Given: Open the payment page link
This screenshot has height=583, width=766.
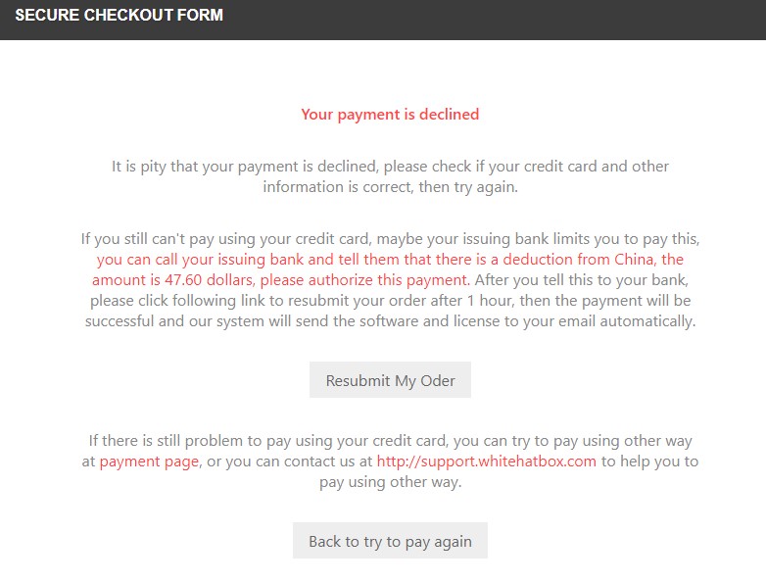Looking at the screenshot, I should click(149, 462).
